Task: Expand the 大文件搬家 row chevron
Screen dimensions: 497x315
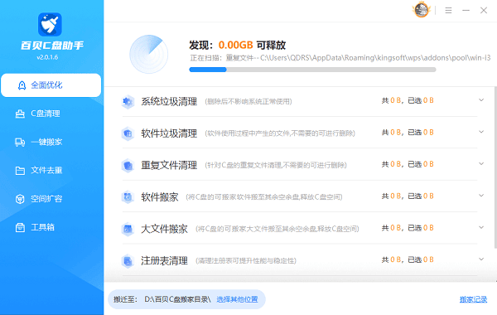Action: click(x=481, y=227)
